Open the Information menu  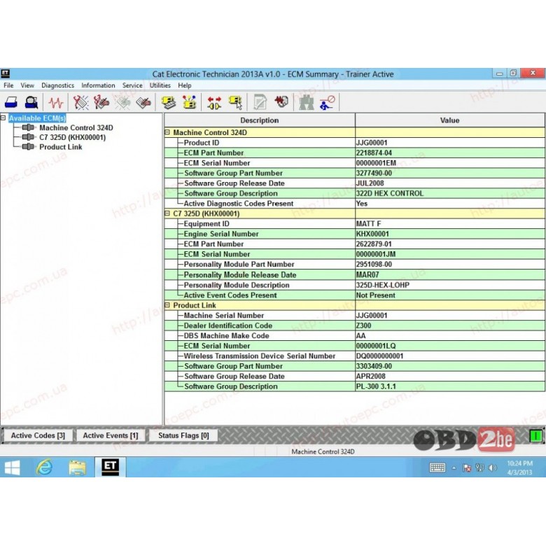pyautogui.click(x=98, y=85)
